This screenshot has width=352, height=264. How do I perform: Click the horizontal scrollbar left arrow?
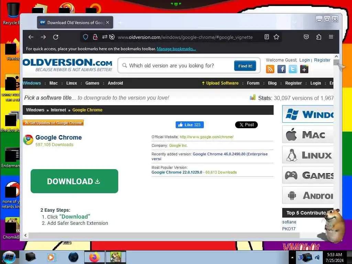(25, 235)
